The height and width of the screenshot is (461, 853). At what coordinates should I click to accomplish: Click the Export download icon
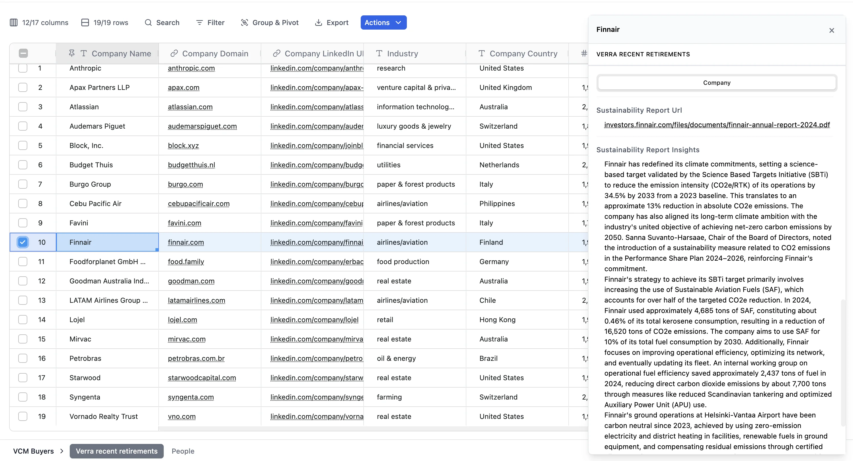(x=318, y=22)
